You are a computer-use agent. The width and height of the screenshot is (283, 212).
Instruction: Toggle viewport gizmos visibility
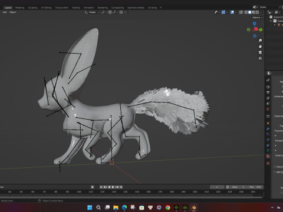coord(223,12)
